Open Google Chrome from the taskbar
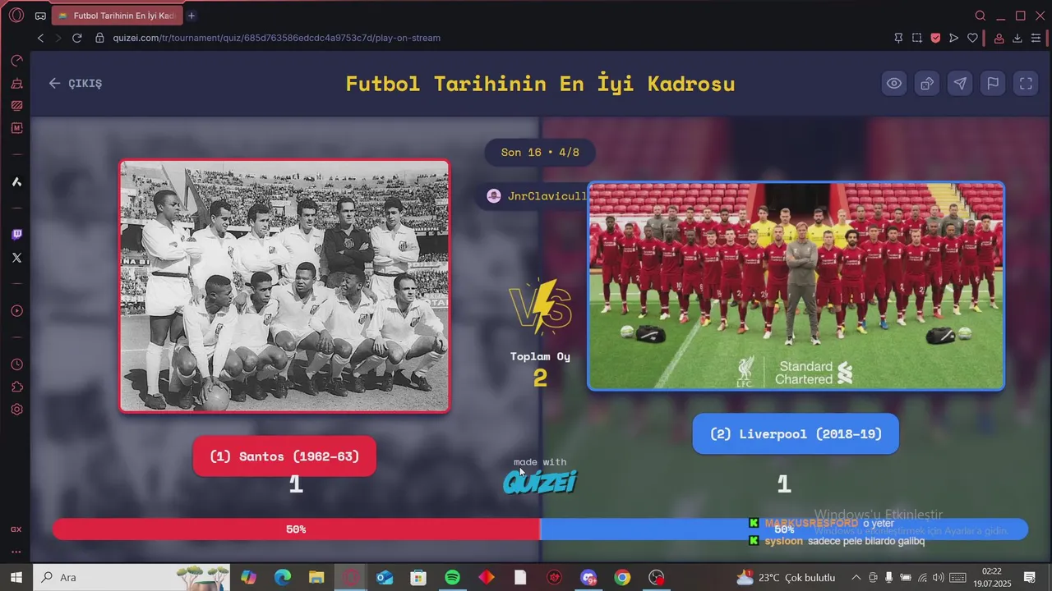This screenshot has height=591, width=1052. coord(622,577)
